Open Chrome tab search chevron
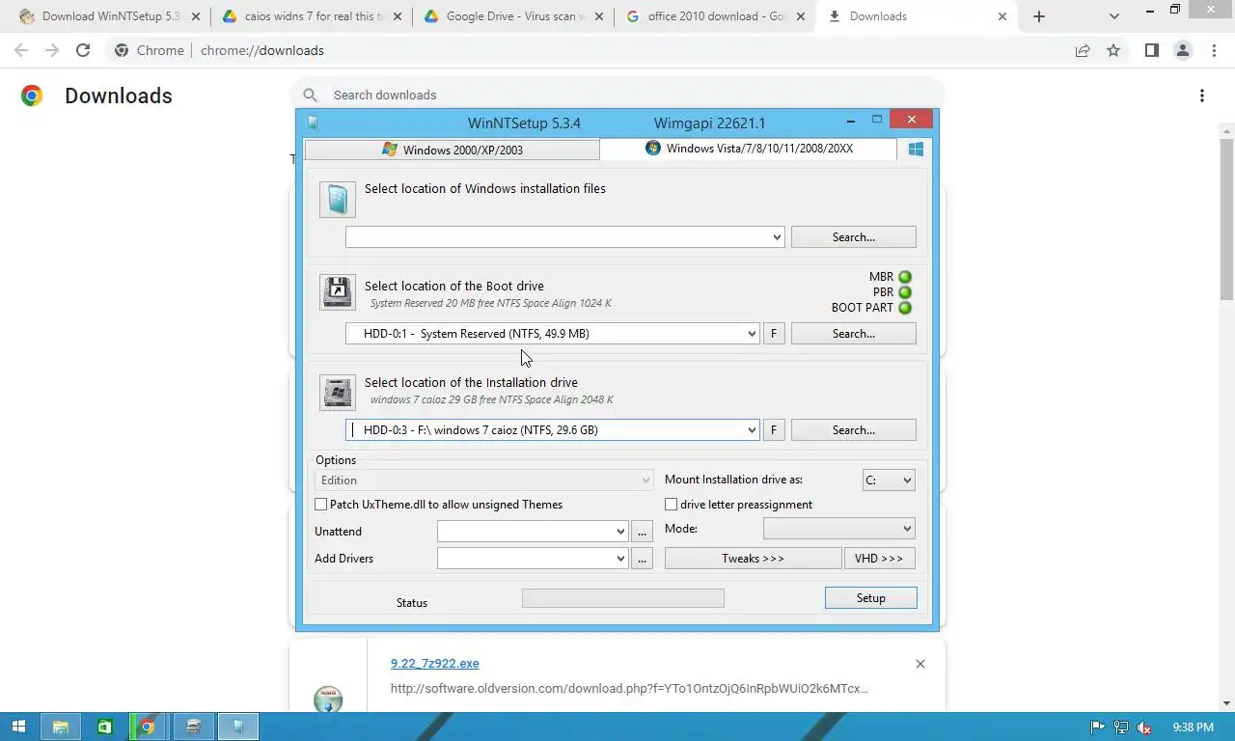Image resolution: width=1235 pixels, height=741 pixels. [1114, 16]
